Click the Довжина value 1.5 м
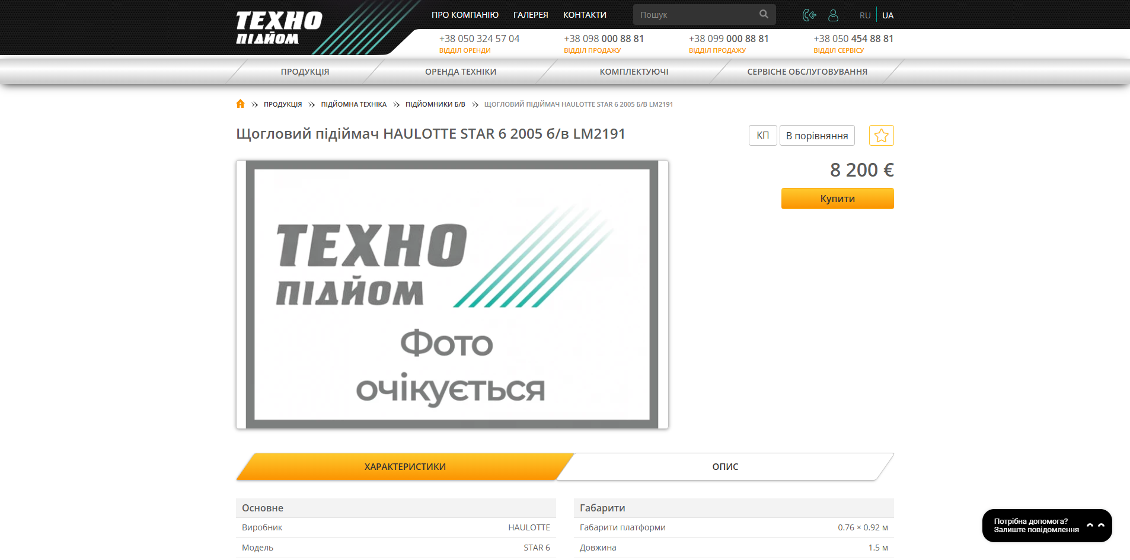This screenshot has height=560, width=1130. (878, 548)
